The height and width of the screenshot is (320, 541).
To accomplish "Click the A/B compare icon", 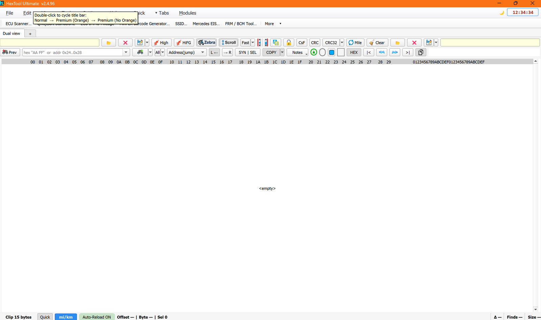I will coord(276,43).
